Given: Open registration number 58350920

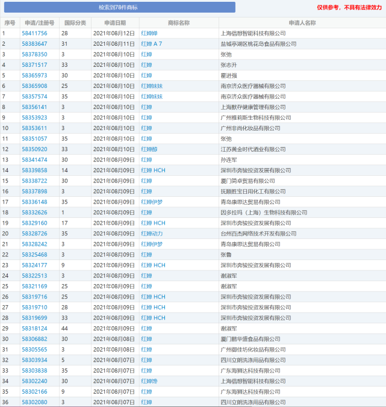Looking at the screenshot, I should [34, 149].
